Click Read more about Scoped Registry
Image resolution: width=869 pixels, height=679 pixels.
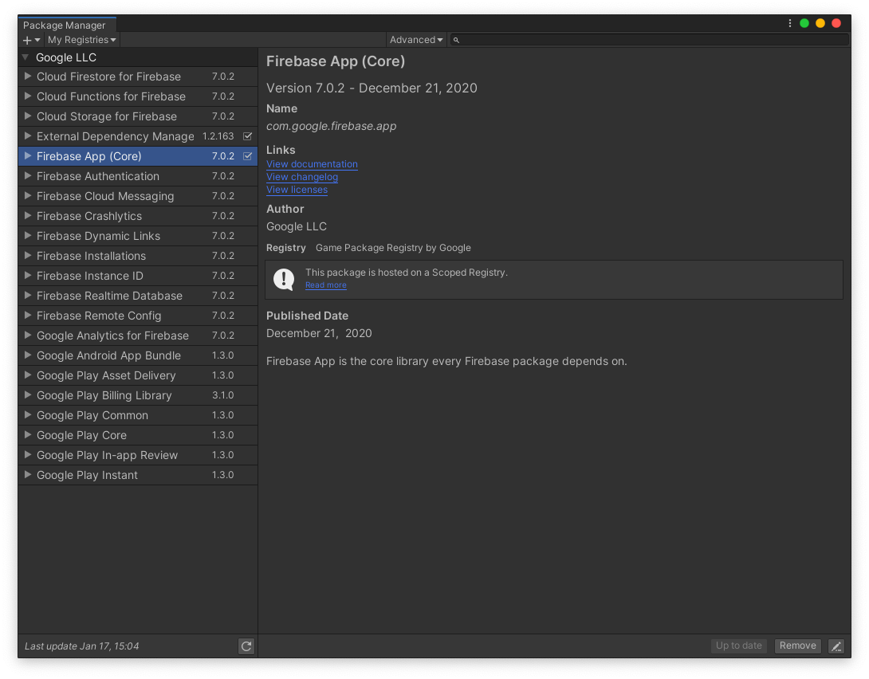click(326, 285)
